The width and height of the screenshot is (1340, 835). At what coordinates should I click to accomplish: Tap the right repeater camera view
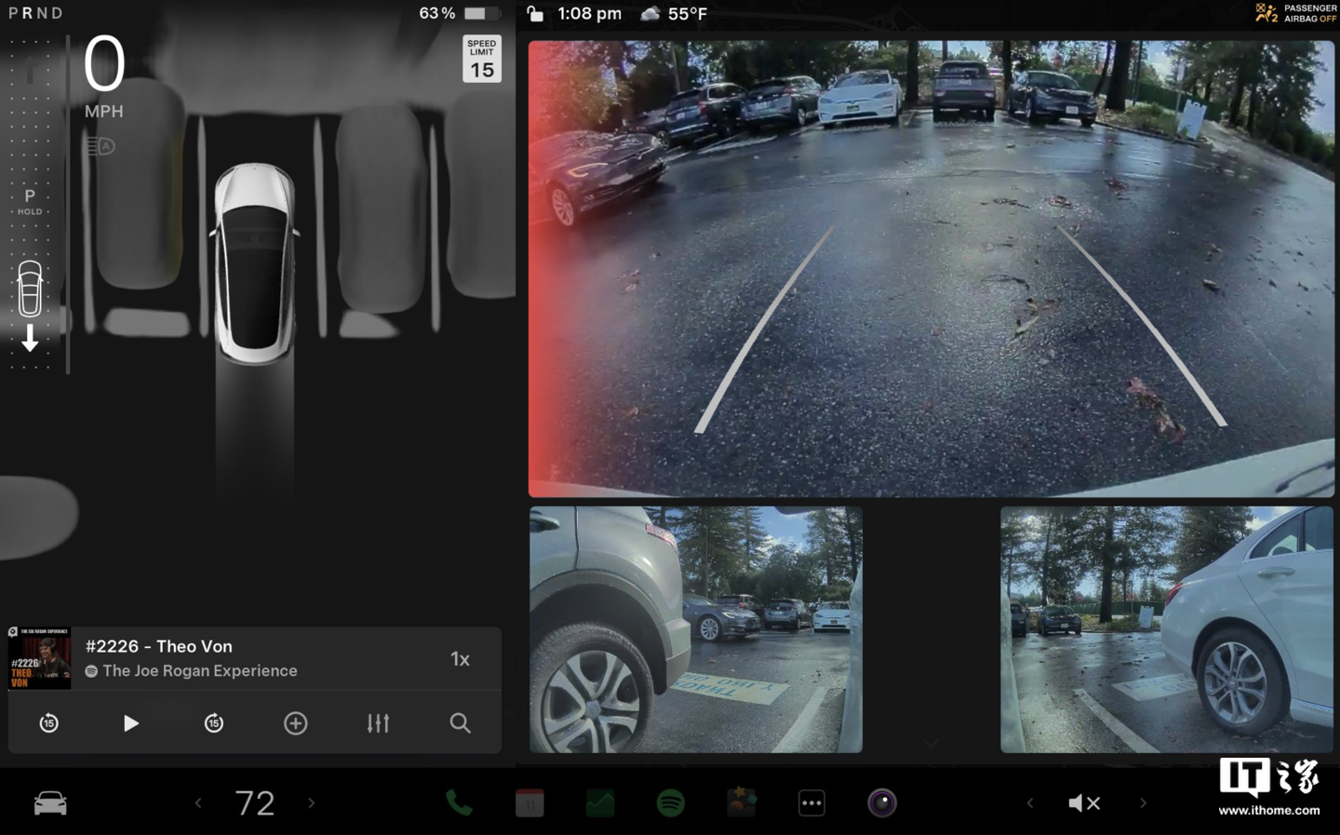[1167, 629]
